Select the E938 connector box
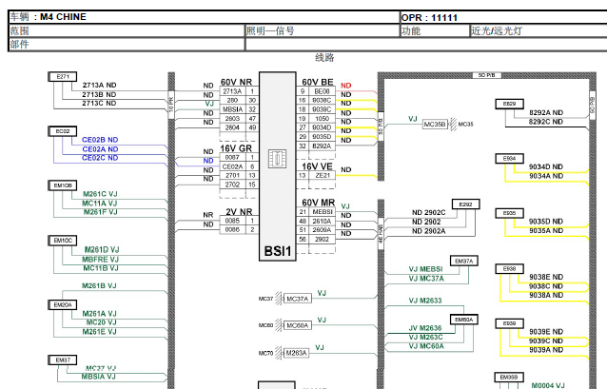The image size is (607, 389). (x=509, y=268)
